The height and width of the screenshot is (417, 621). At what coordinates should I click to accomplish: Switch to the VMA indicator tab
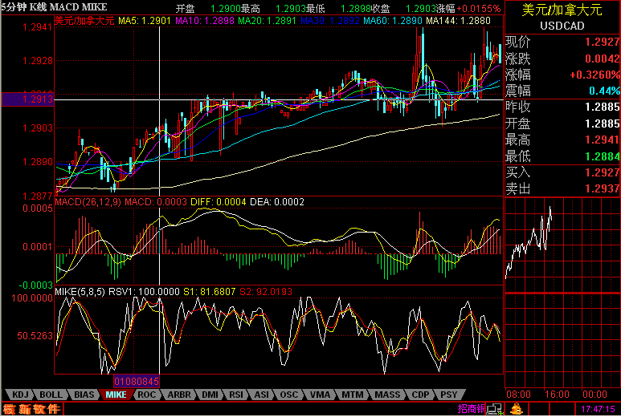tap(320, 395)
